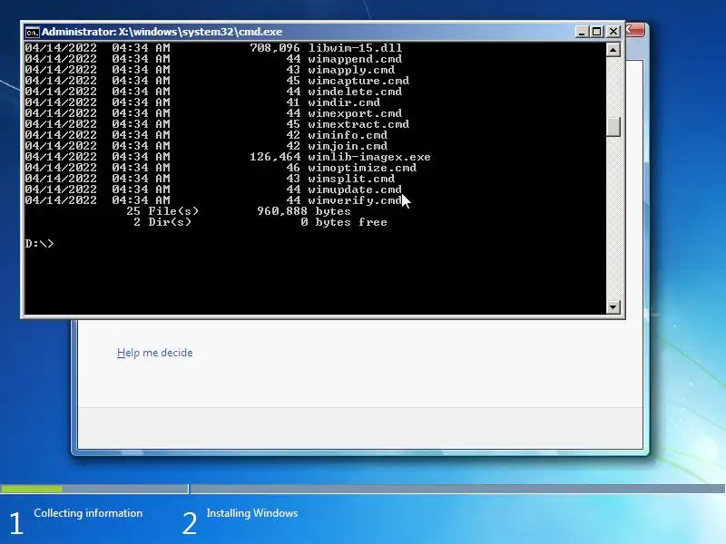Click the 960,888 bytes total
The width and height of the screenshot is (726, 544).
(304, 211)
